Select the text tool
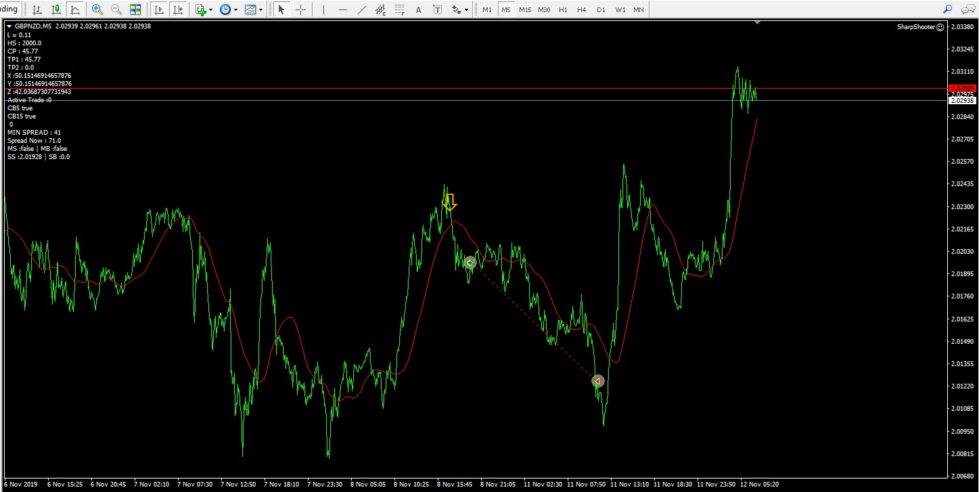 point(419,9)
